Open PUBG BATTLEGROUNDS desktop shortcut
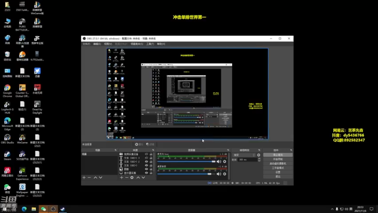Screen dimensions: 378x213 tap(22, 24)
